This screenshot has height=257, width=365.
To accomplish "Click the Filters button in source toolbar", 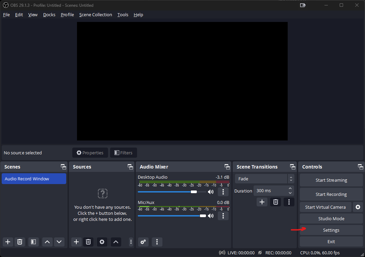I will pyautogui.click(x=123, y=153).
